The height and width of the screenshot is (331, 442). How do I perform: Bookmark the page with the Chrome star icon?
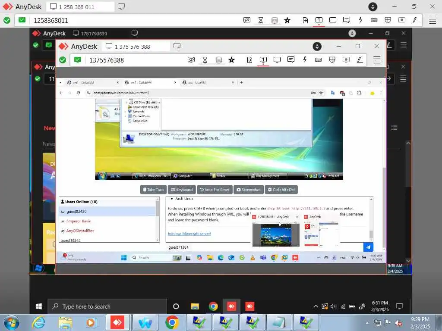pyautogui.click(x=321, y=93)
